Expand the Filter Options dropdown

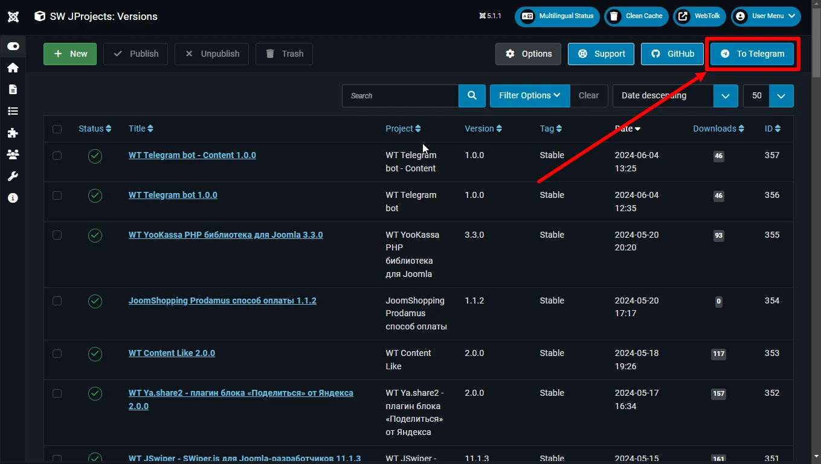click(530, 95)
